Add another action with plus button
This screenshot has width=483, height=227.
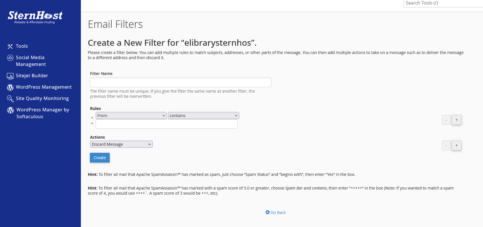tap(456, 145)
